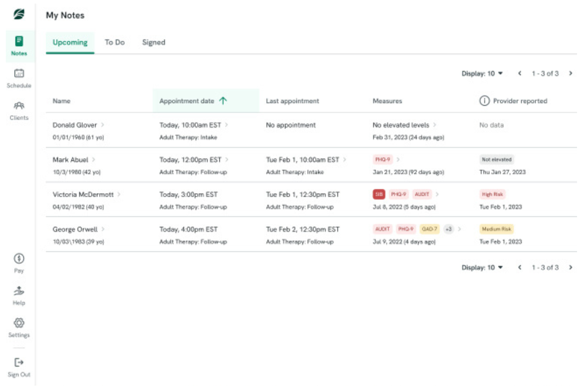583x389 pixels.
Task: Open the top Display: 10 dropdown
Action: pyautogui.click(x=482, y=73)
